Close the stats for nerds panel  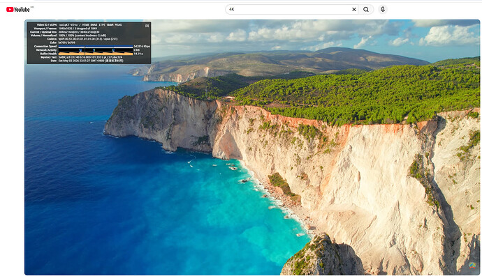[x=147, y=26]
